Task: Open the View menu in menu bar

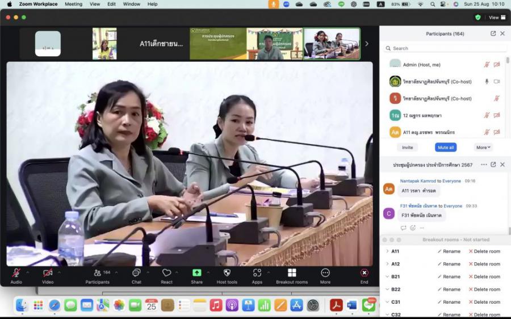Action: click(x=95, y=4)
